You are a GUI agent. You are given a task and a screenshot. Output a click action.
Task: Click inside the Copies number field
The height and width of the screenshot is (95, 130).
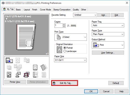pos(58,26)
